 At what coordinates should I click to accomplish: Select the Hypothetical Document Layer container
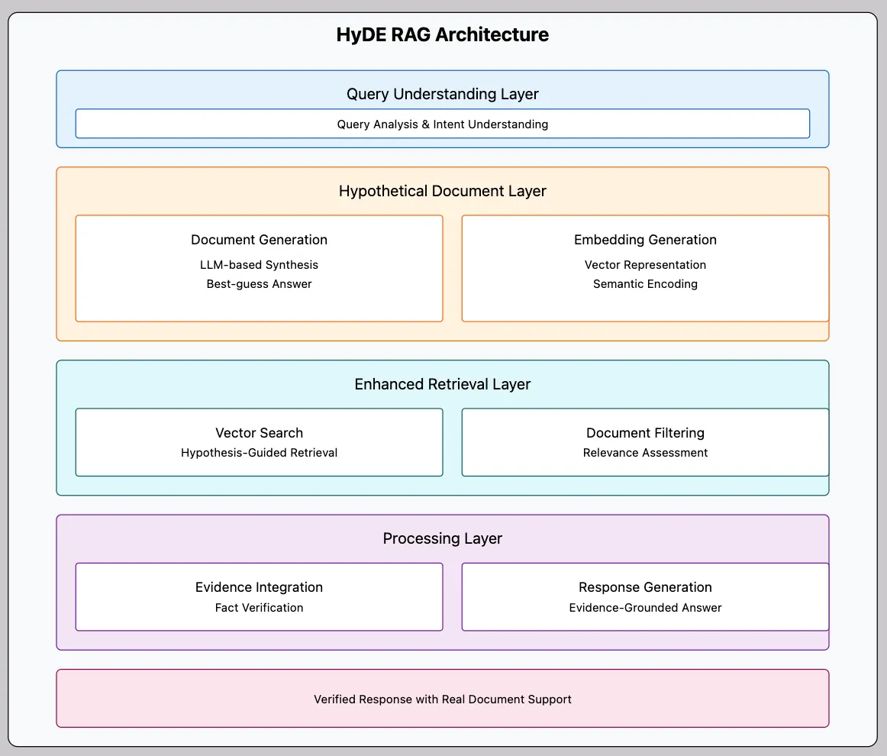click(x=443, y=191)
